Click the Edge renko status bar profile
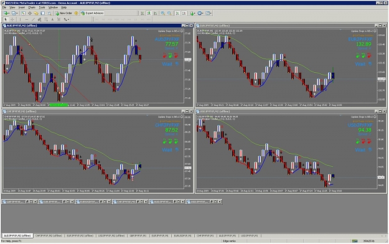The width and height of the screenshot is (389, 244). point(229,241)
